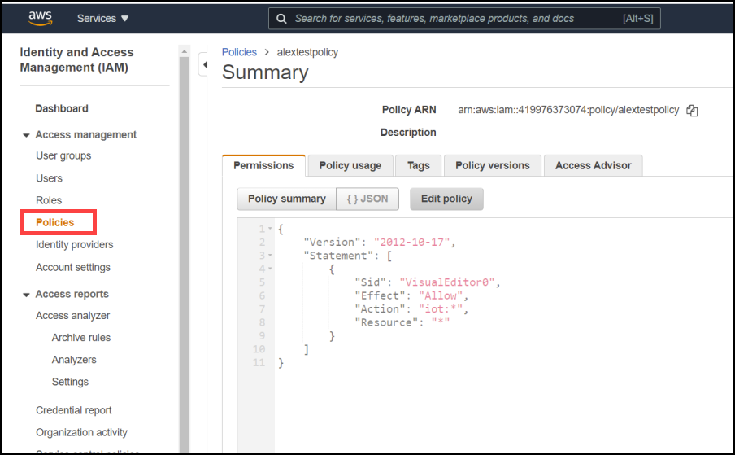The image size is (735, 455).
Task: Select the JSON view button
Action: pos(367,199)
